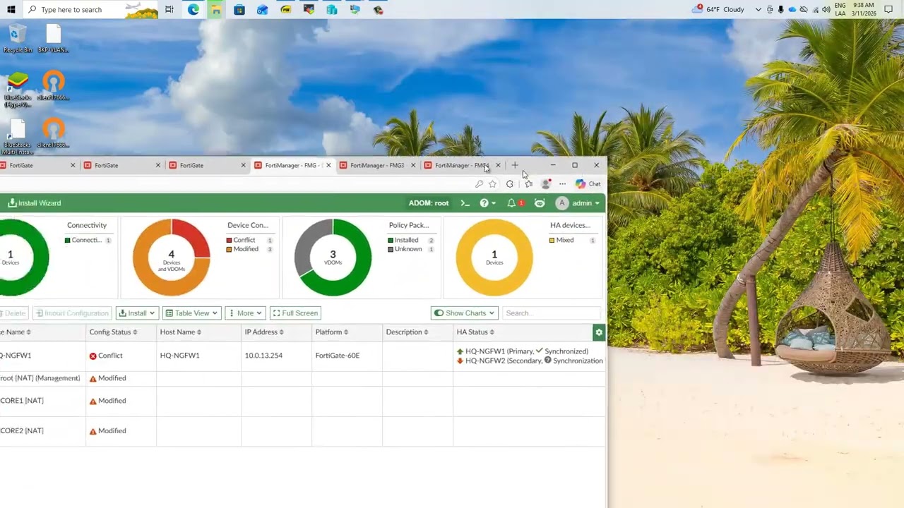Open the Windows Start menu
Image resolution: width=904 pixels, height=508 pixels.
(11, 9)
